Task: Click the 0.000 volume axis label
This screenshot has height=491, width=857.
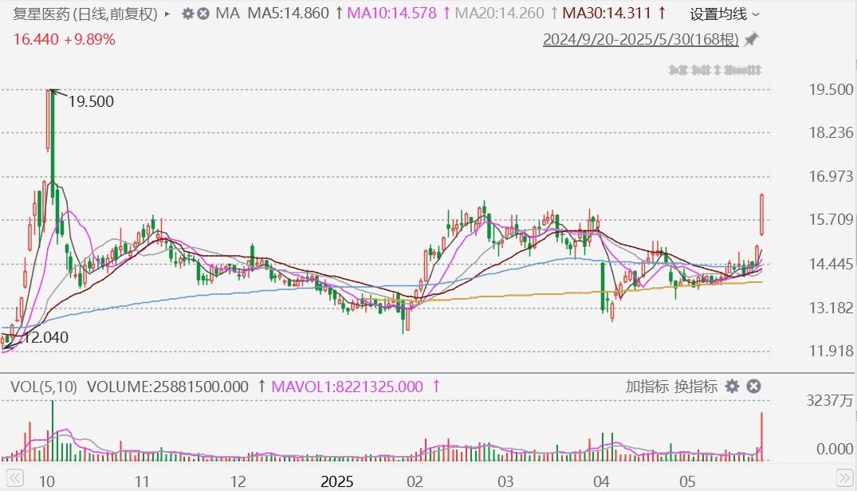Action: click(x=835, y=449)
